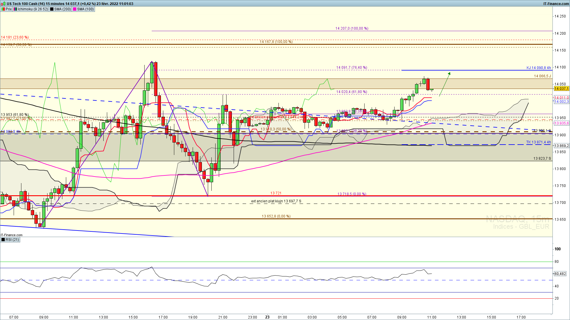Click the 13 721 red support line label
570x320 pixels.
click(276, 193)
